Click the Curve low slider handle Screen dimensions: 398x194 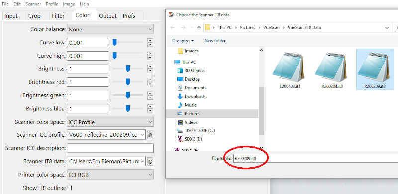point(115,42)
